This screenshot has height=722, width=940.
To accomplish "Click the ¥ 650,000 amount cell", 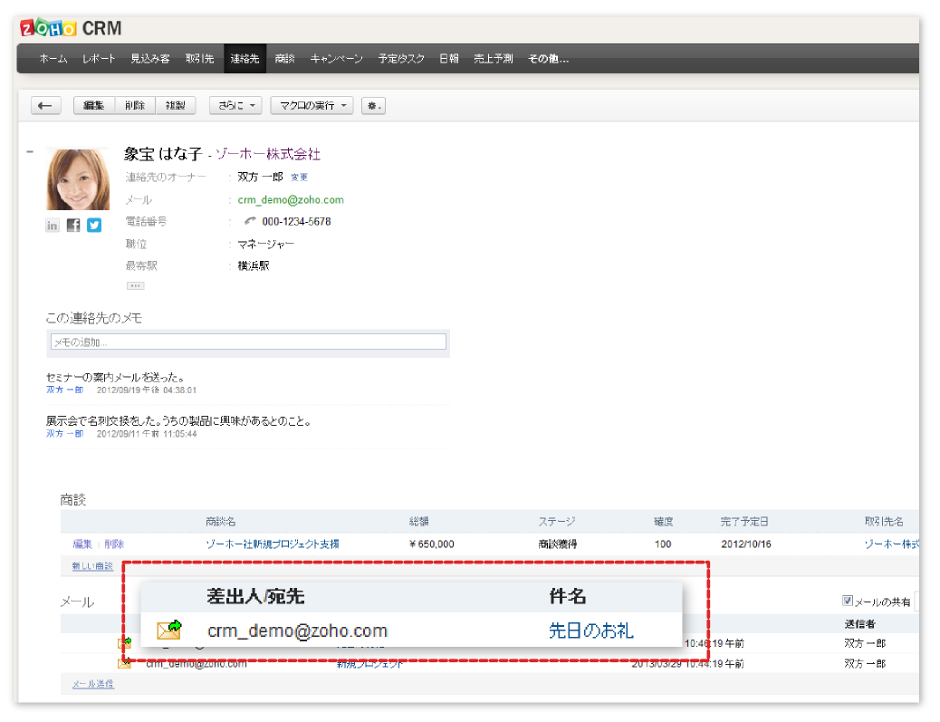I will 432,544.
